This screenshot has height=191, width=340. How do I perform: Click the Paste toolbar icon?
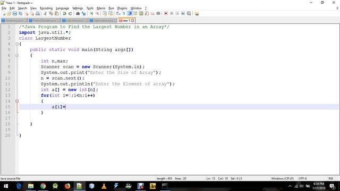[x=57, y=14]
